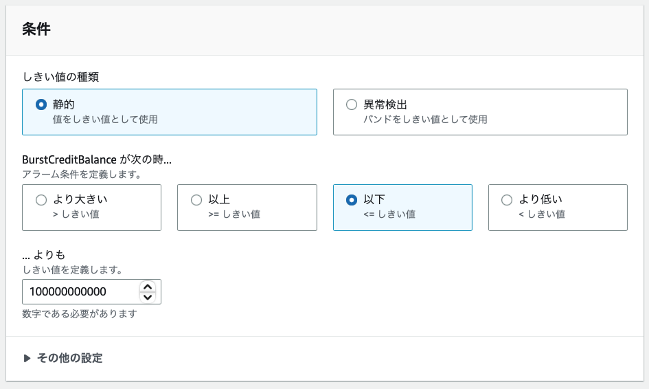The height and width of the screenshot is (389, 649).
Task: Click the その他の設定 label text
Action: 69,358
